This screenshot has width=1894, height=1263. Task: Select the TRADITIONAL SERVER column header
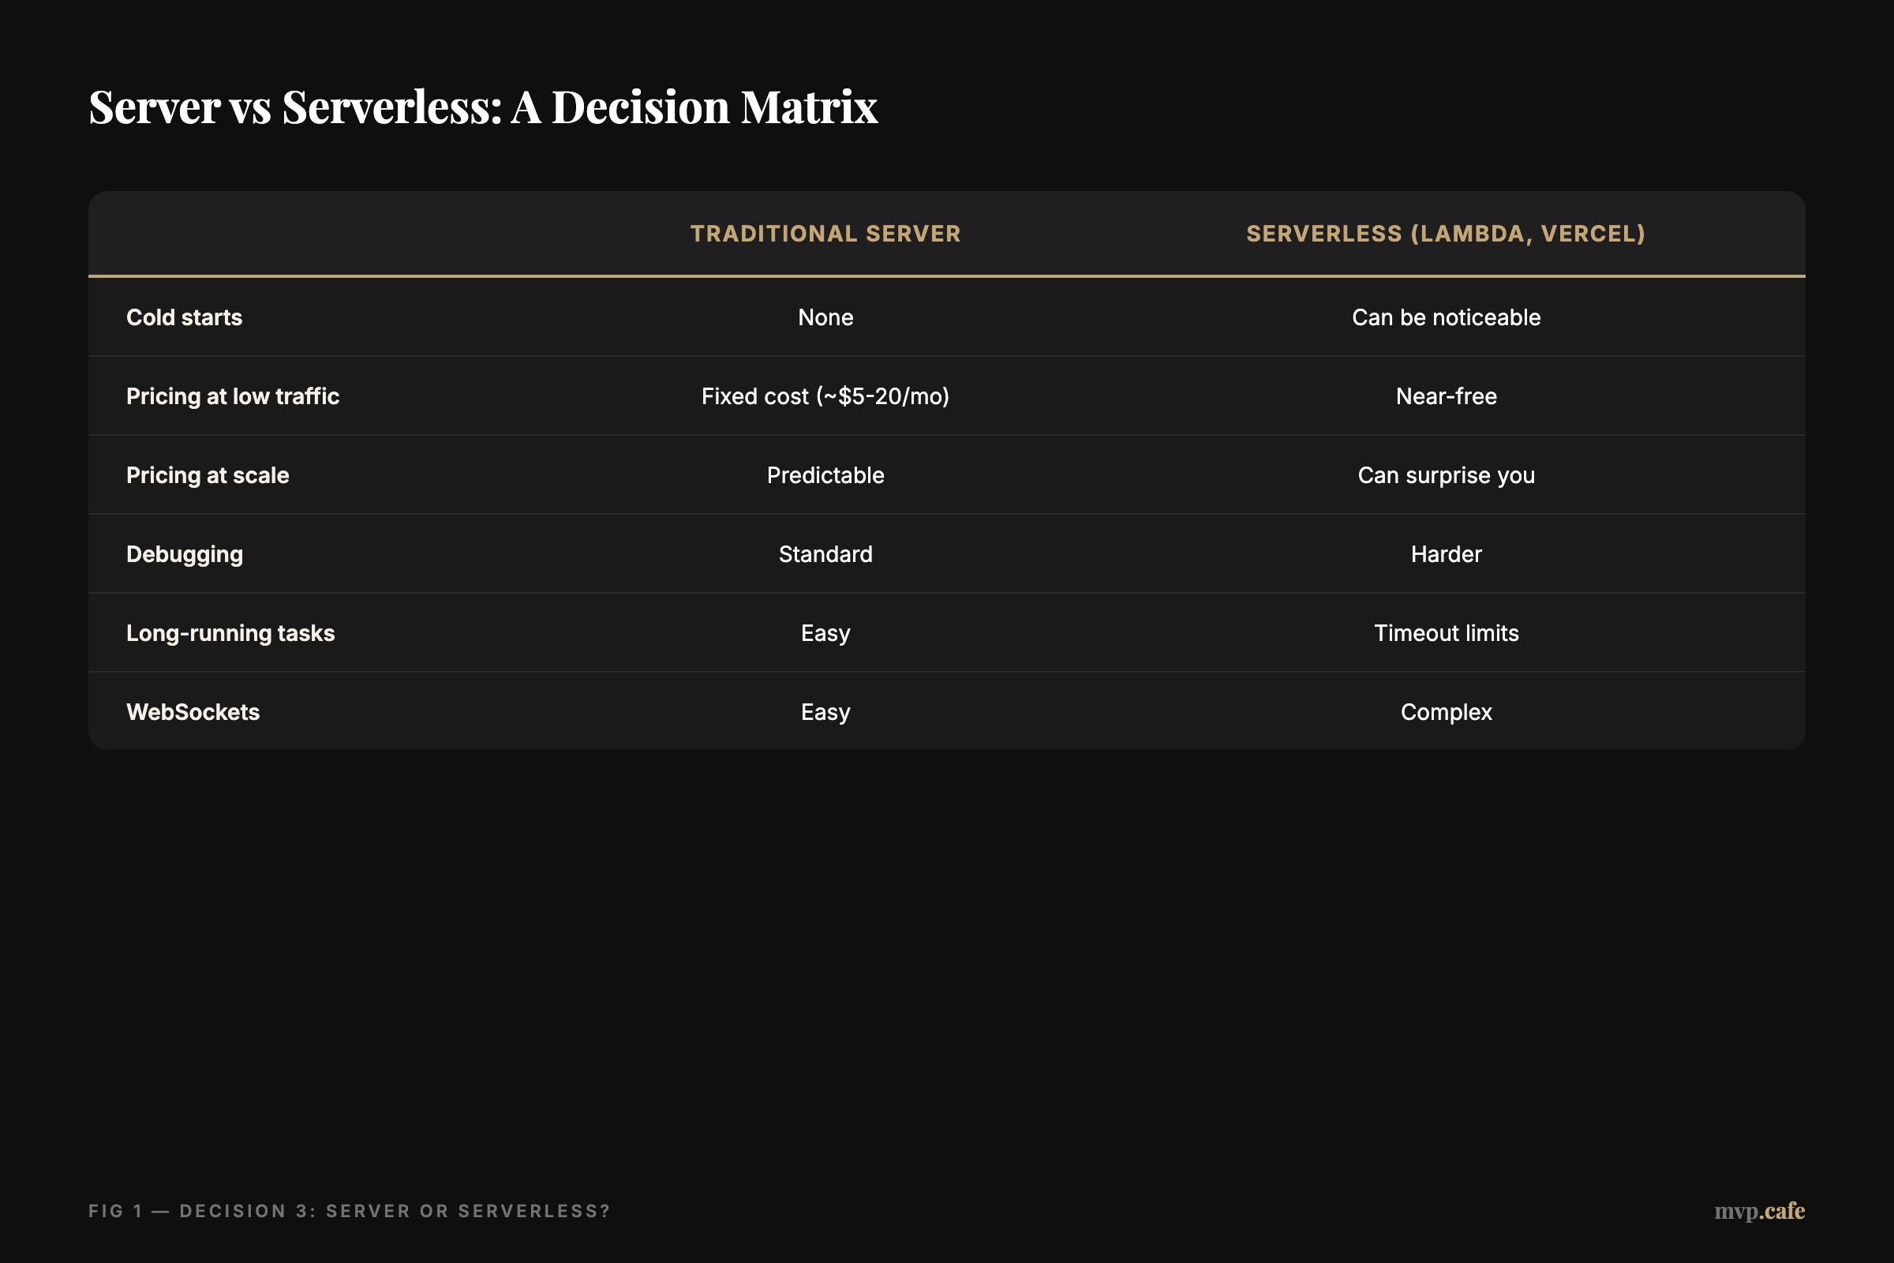click(x=825, y=234)
